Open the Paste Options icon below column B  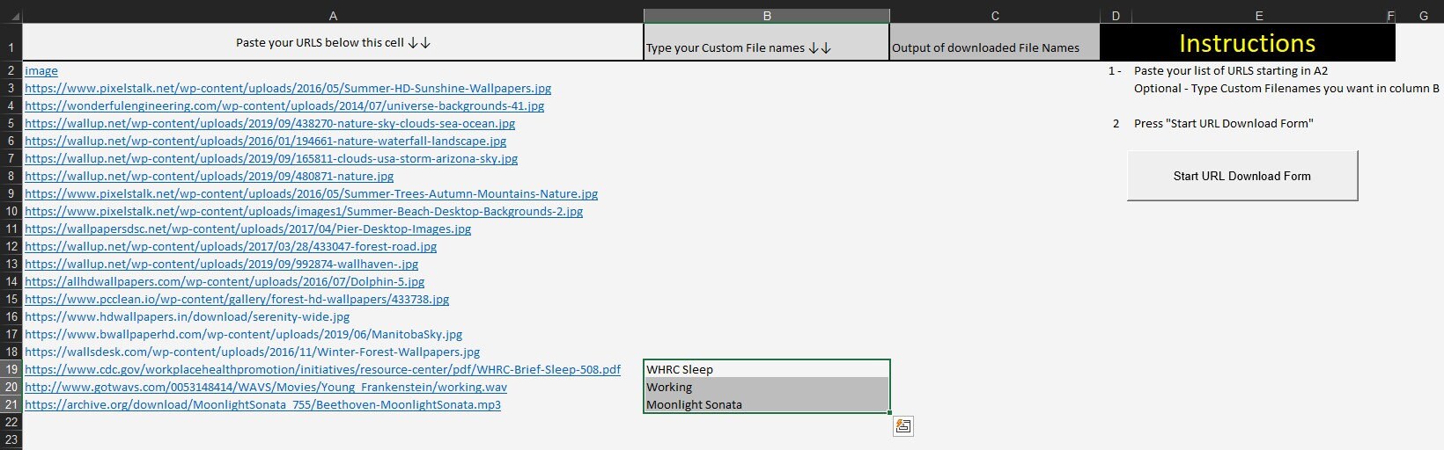point(902,426)
